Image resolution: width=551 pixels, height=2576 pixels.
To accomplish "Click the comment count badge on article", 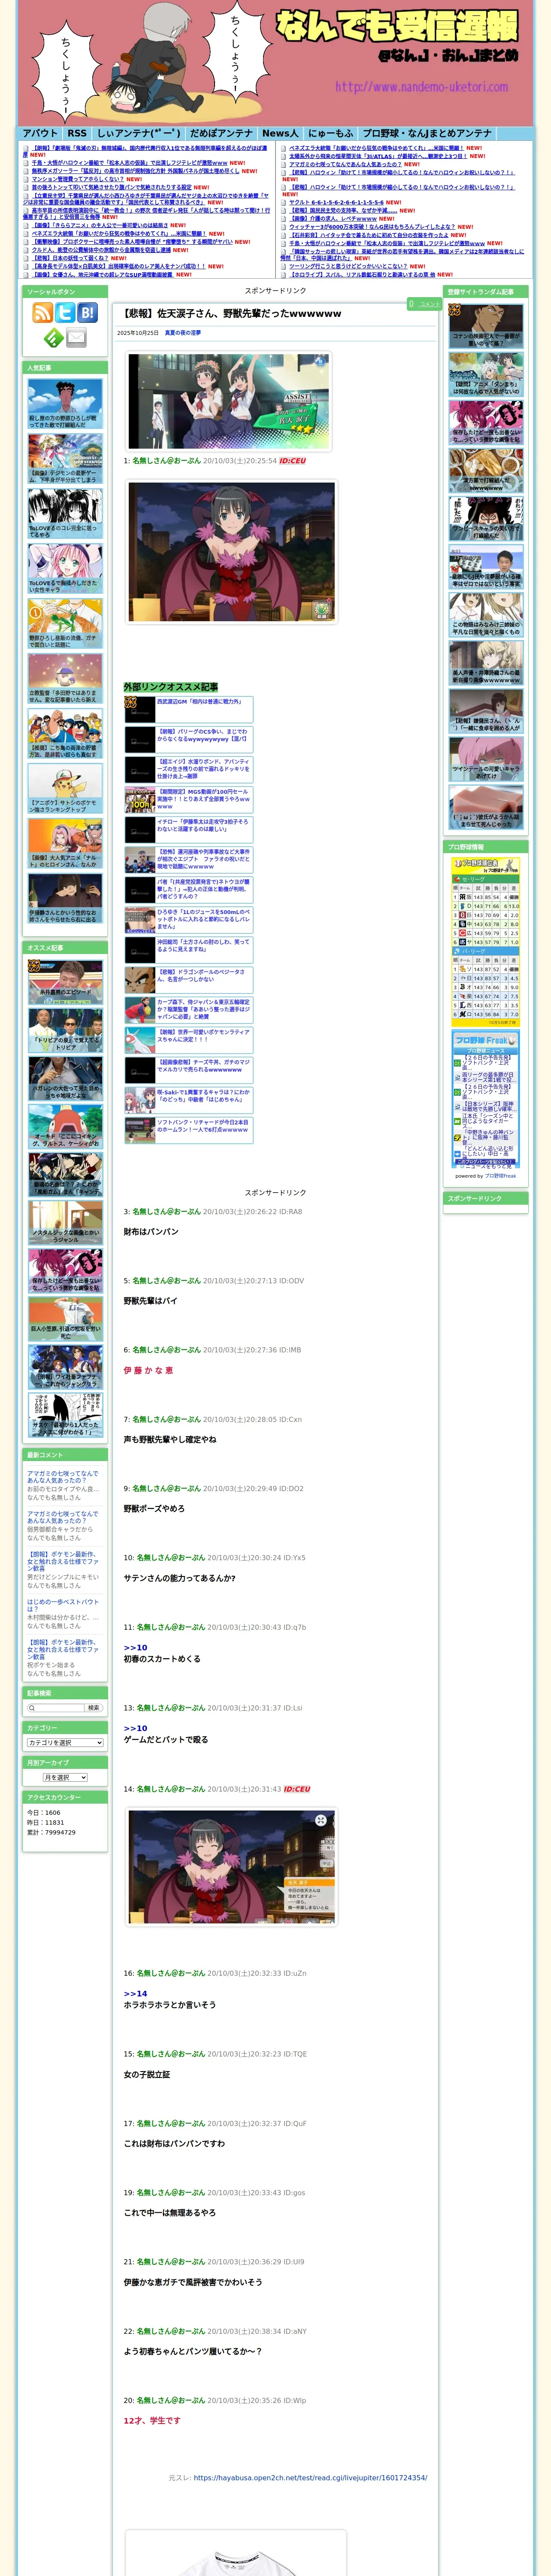I will coord(424,303).
